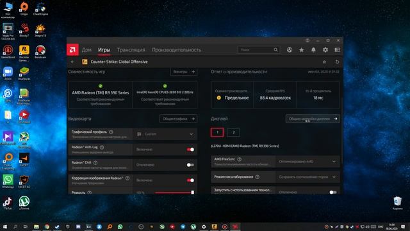Viewport: 410px width, 231px height.
Task: Open uTorrent desktop shortcut
Action: click(x=24, y=203)
